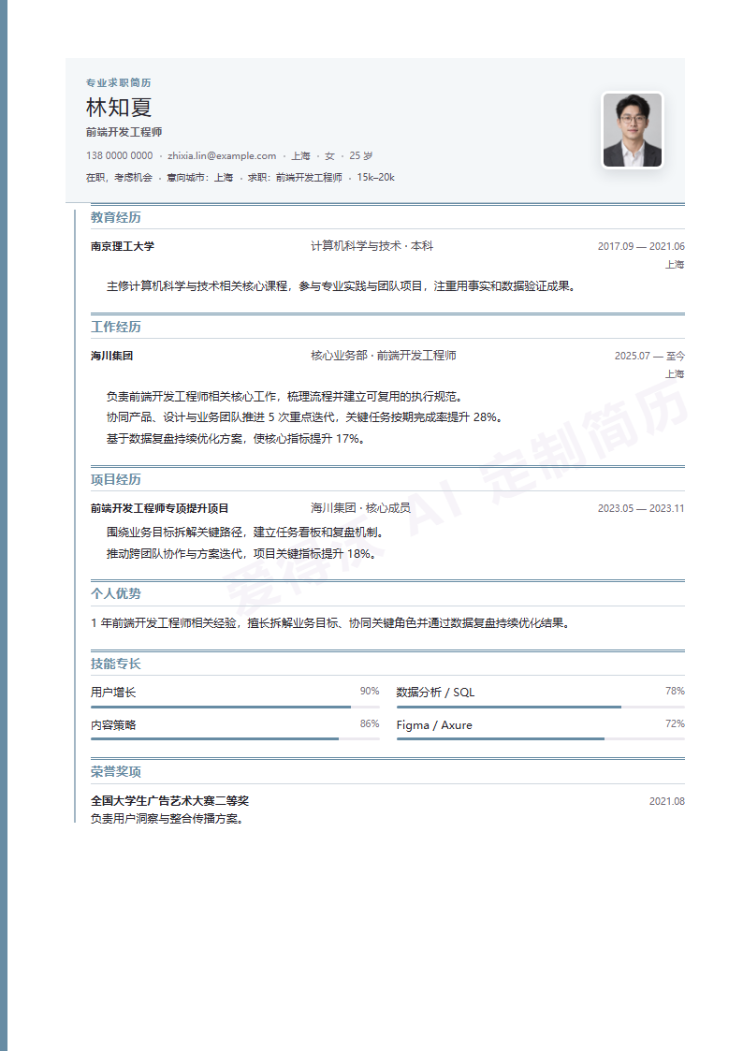Click 核心业务部 · 前端开发工程师 text

[384, 356]
